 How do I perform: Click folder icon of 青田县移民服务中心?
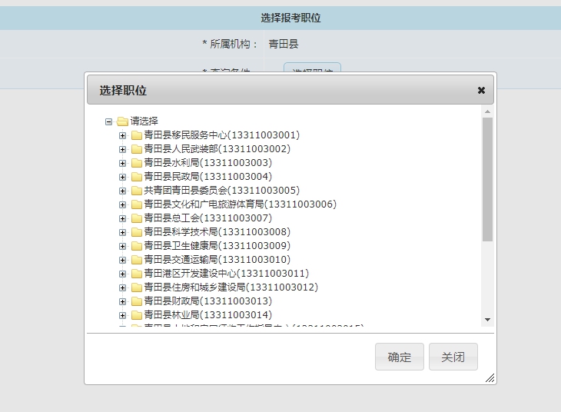(x=137, y=135)
